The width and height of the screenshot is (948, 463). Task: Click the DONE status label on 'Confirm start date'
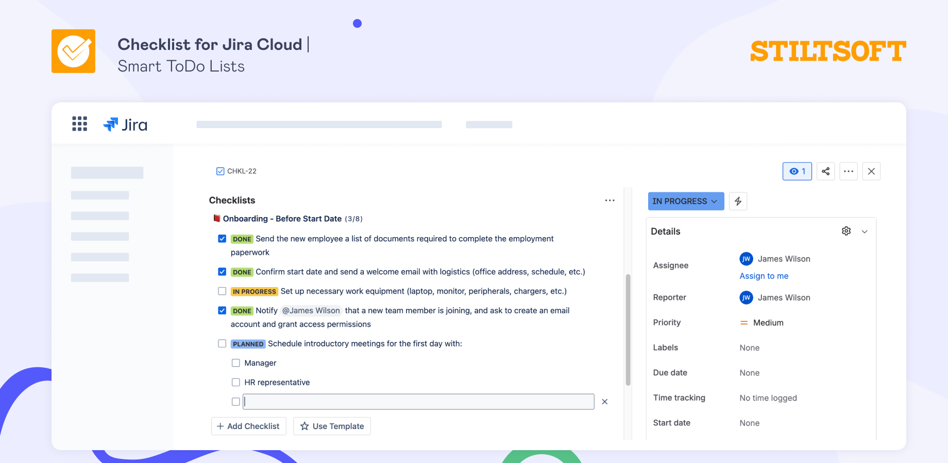pos(242,272)
